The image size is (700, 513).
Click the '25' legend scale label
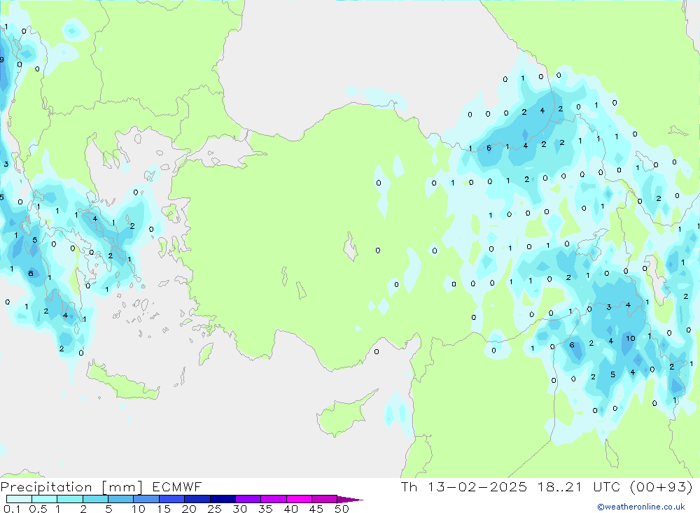214,509
